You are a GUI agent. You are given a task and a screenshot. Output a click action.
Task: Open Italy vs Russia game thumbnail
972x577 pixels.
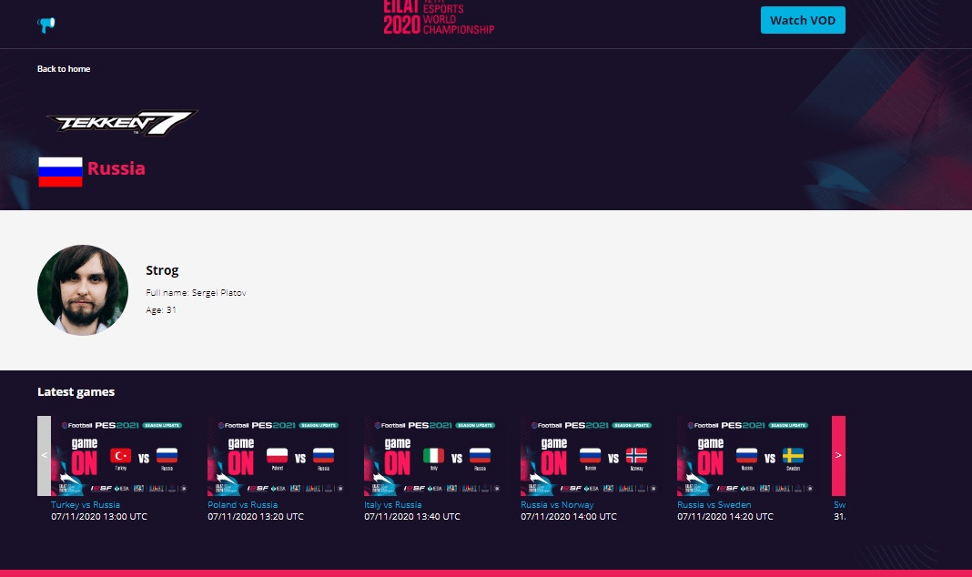(x=434, y=455)
